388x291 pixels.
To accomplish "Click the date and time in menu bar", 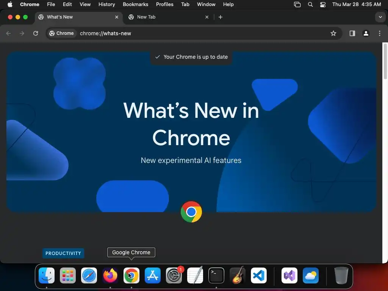I will [356, 5].
